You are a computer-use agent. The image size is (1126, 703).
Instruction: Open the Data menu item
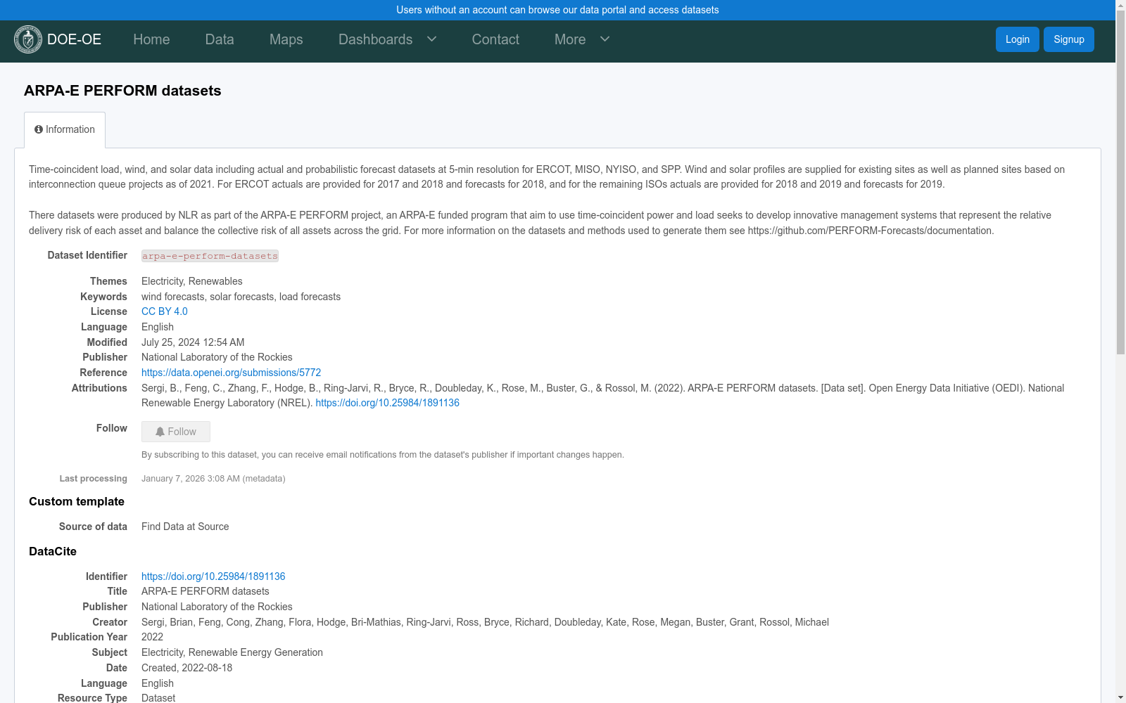(x=220, y=39)
